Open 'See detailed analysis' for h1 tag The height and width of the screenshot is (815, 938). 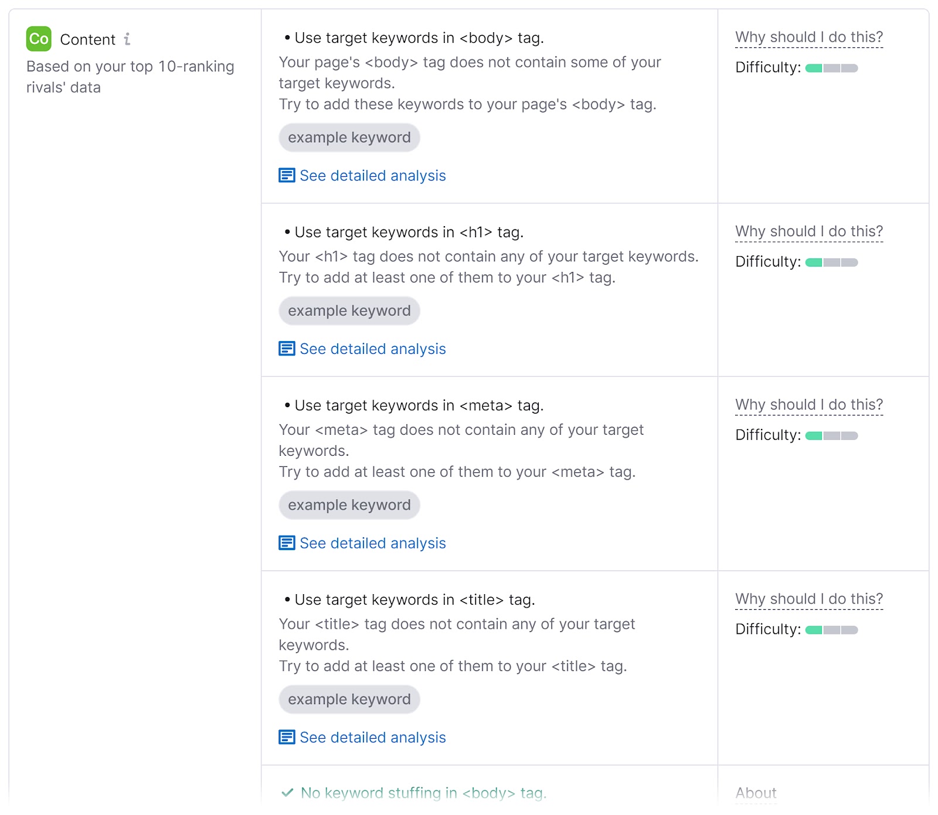[x=372, y=348]
